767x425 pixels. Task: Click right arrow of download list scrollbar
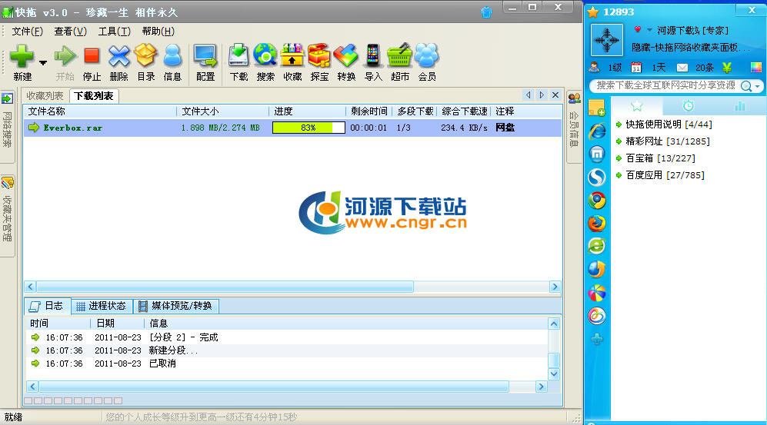click(x=555, y=287)
